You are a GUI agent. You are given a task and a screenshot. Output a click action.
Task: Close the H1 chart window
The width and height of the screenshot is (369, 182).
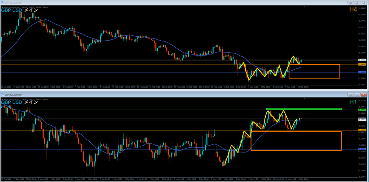364,95
